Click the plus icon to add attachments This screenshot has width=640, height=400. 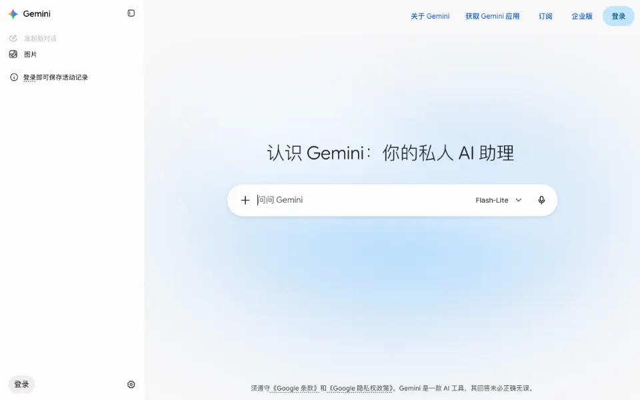(x=245, y=200)
